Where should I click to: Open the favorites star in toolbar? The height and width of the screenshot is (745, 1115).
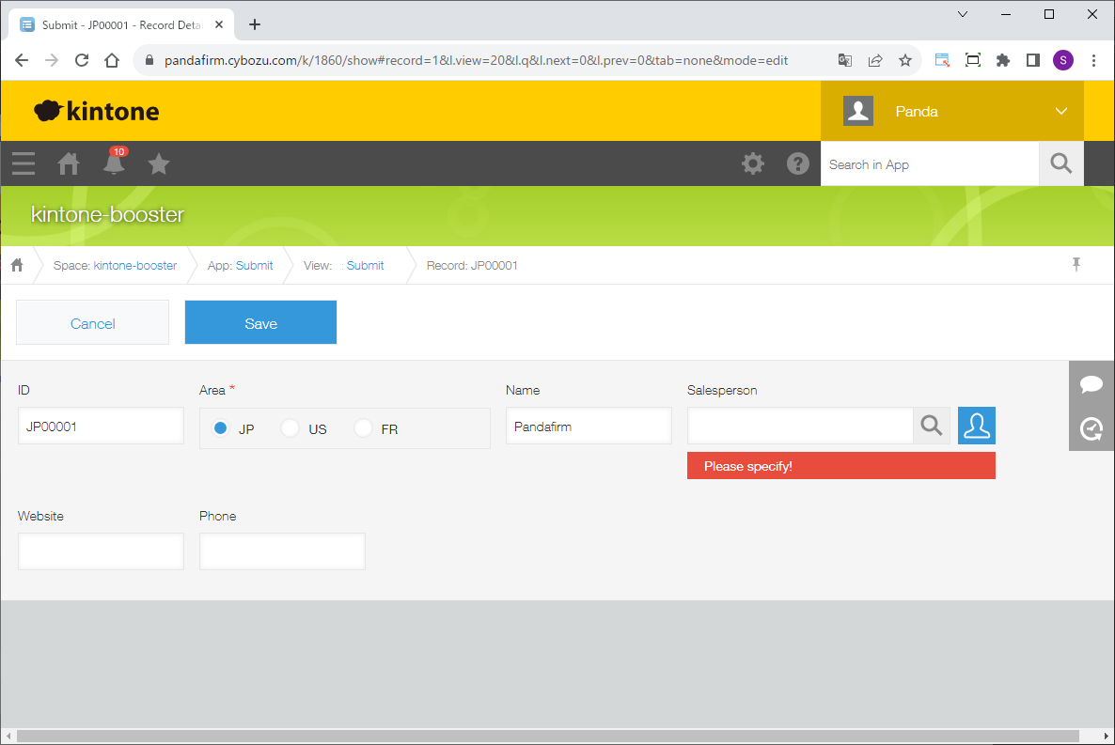(159, 164)
